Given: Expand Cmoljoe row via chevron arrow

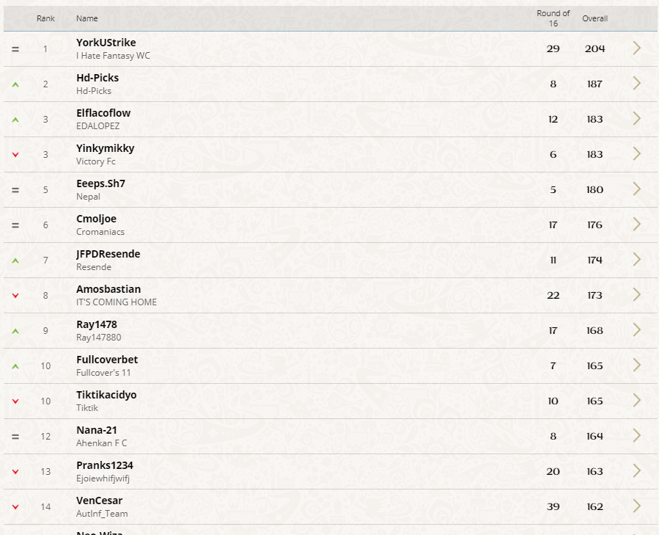Looking at the screenshot, I should 637,225.
